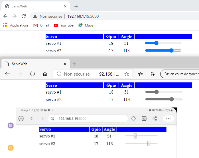Open Gmail bookmark in Chrome

(41, 25)
